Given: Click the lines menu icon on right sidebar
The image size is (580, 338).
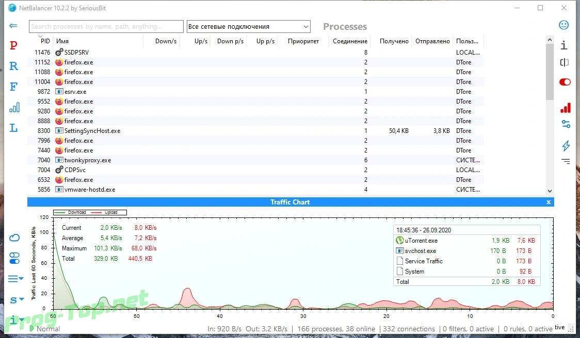Looking at the screenshot, I should click(x=566, y=161).
